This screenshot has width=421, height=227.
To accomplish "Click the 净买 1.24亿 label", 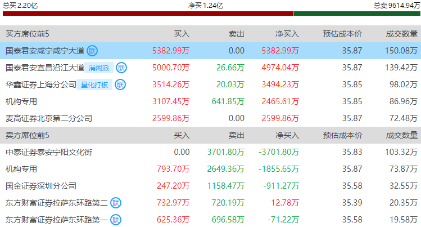I will (x=205, y=5).
